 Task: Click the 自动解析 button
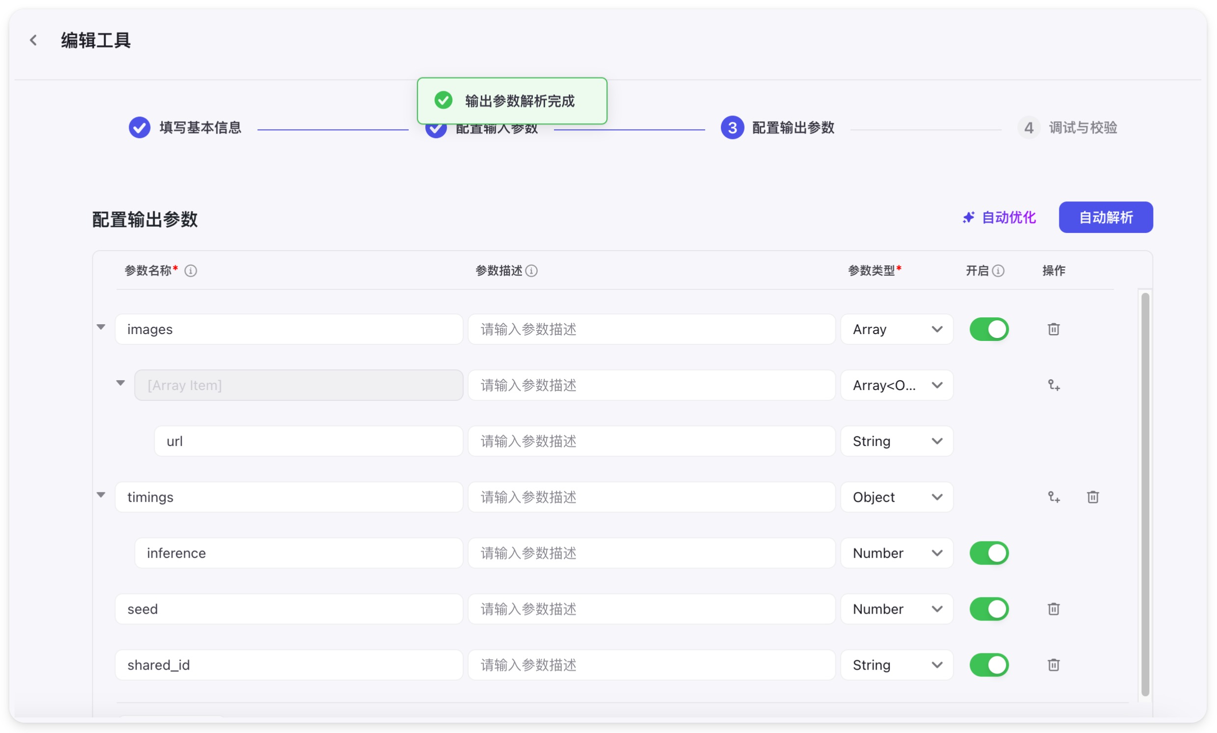(x=1105, y=217)
